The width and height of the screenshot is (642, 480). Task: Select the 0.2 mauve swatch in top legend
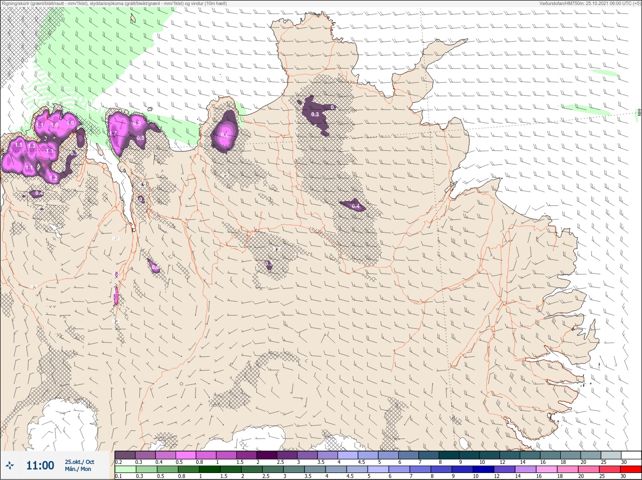[125, 455]
